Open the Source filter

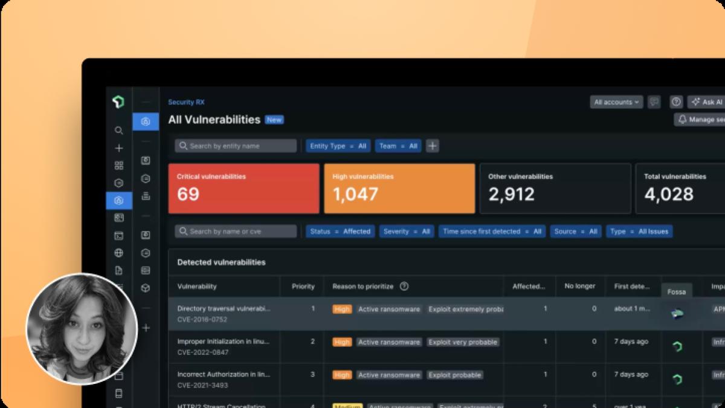coord(576,232)
